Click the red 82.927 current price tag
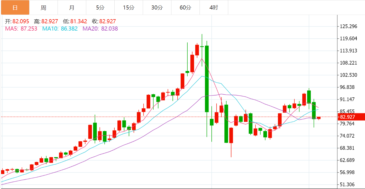The image size is (365, 189). (x=351, y=117)
